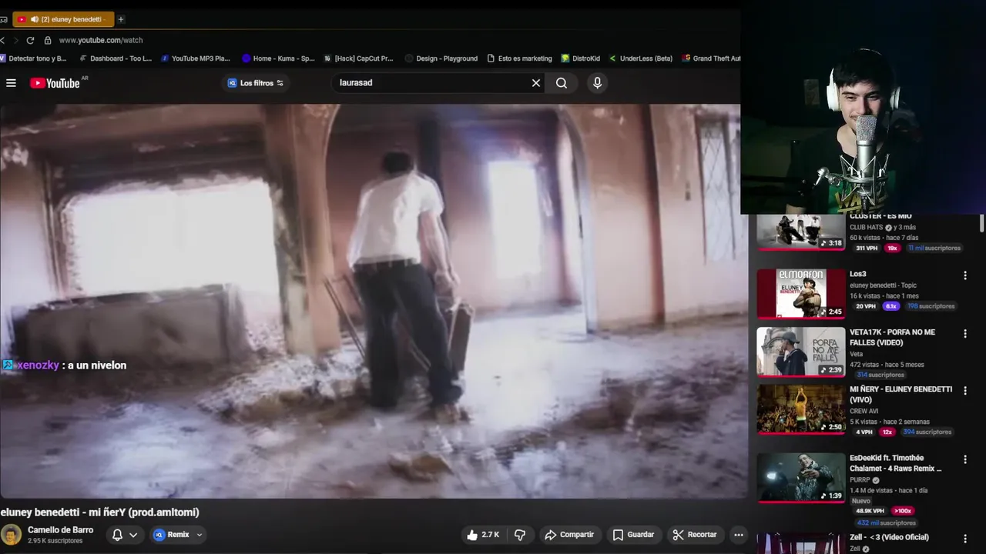Reload the page with the refresh icon
The width and height of the screenshot is (986, 554).
click(30, 40)
